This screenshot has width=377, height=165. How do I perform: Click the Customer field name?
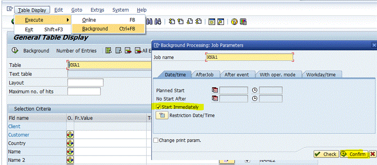[x=19, y=135]
